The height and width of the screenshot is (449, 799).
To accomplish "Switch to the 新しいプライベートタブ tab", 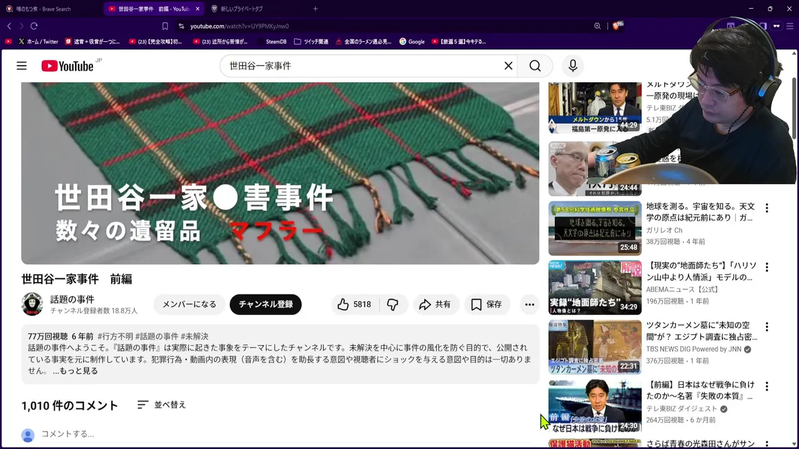I will click(x=256, y=9).
